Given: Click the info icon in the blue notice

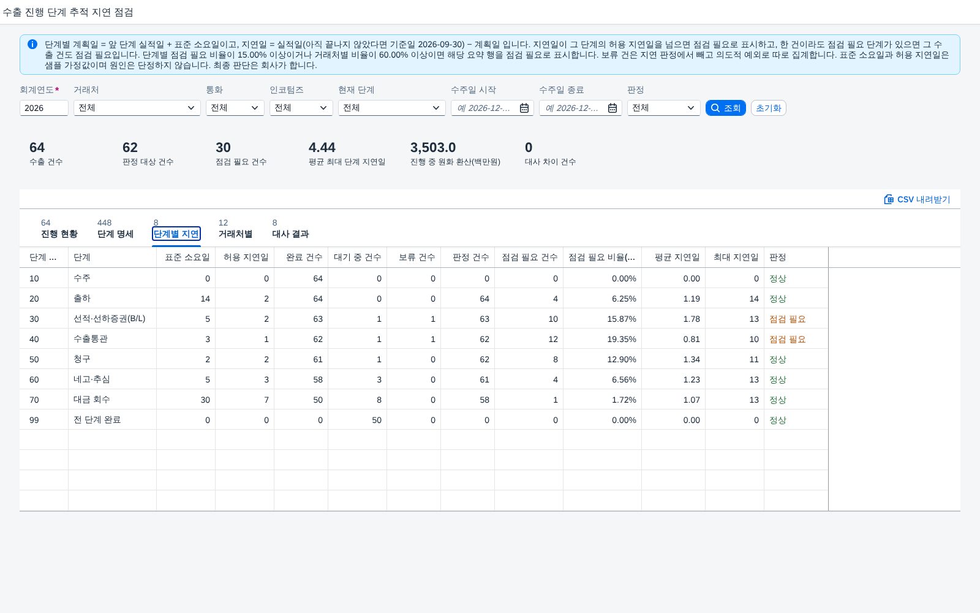Looking at the screenshot, I should (32, 44).
